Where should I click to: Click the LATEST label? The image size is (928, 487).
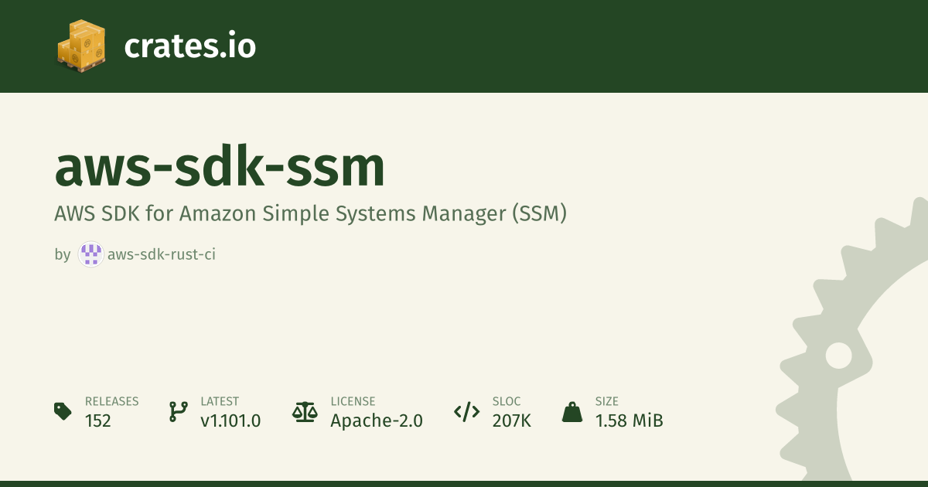pos(220,401)
